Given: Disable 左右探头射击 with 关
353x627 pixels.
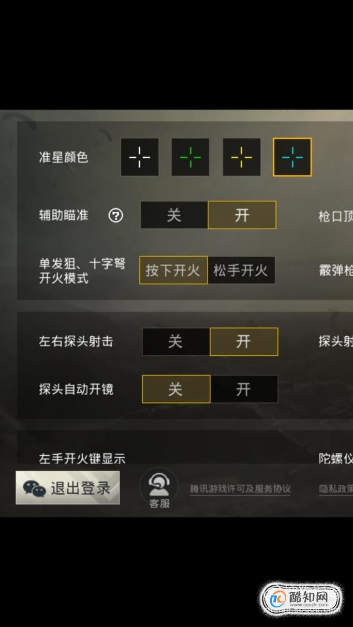Looking at the screenshot, I should (176, 341).
